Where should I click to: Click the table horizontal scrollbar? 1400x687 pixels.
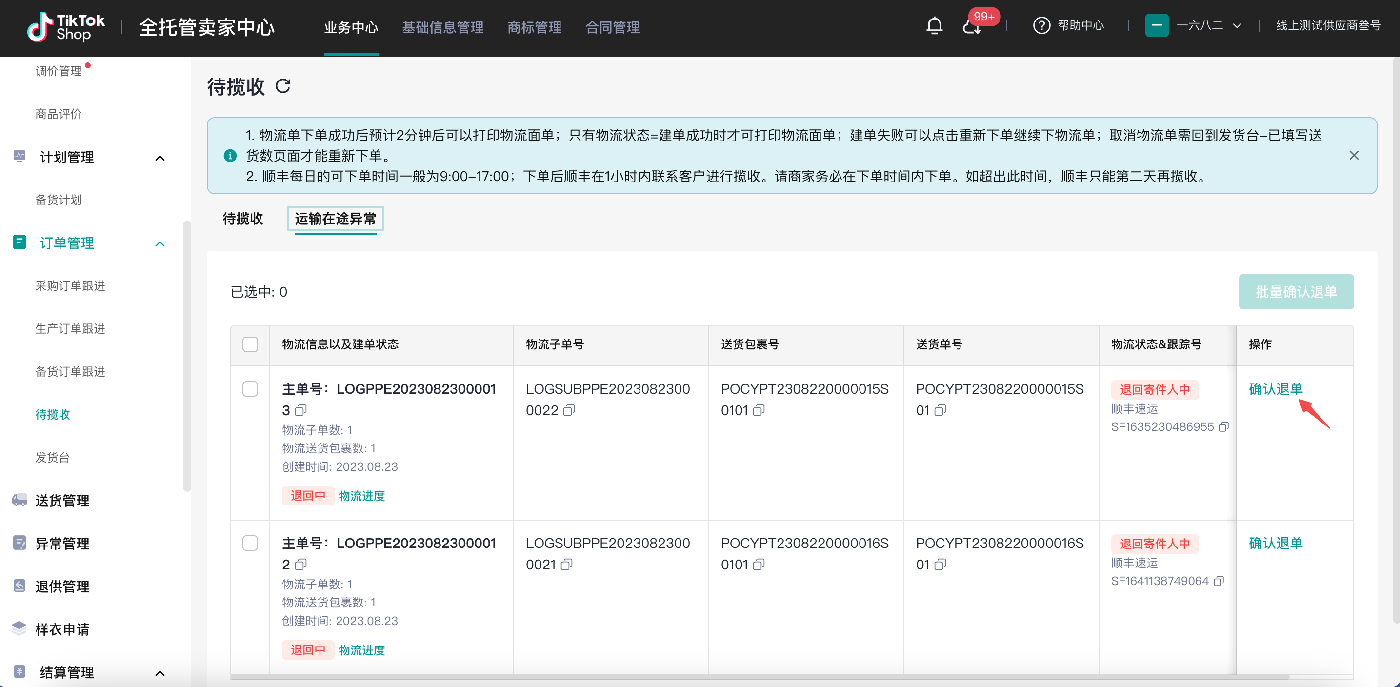[x=760, y=677]
